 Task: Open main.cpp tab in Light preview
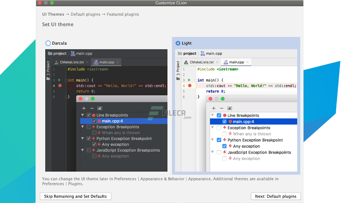[x=237, y=62]
